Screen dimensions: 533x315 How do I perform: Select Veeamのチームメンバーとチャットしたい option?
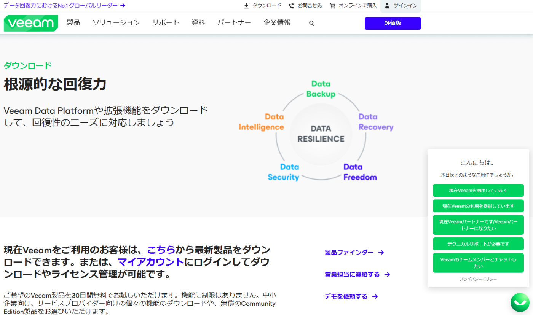point(478,263)
